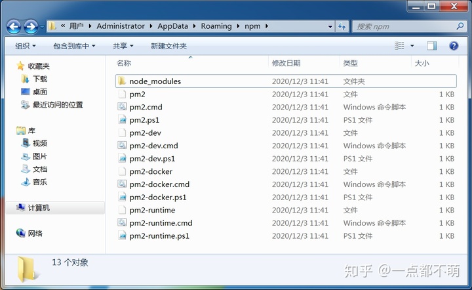Select file named pm2-dev.ps1
The image size is (472, 290).
(x=152, y=158)
